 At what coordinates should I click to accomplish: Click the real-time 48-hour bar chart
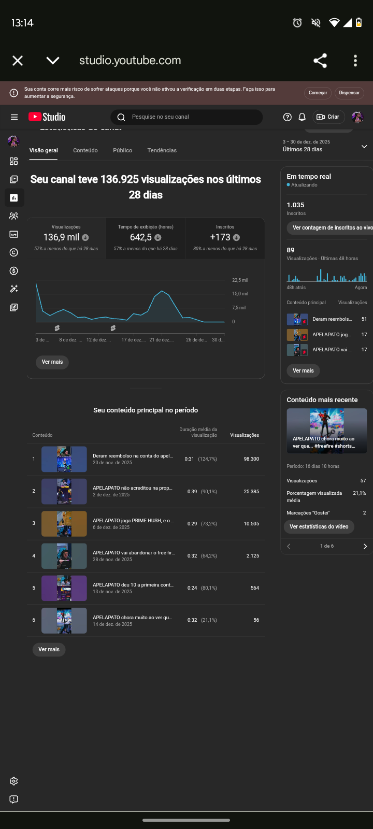point(327,275)
